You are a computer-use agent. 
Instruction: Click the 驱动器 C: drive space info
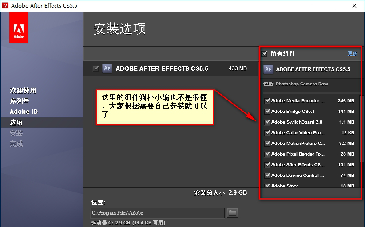[128, 223]
